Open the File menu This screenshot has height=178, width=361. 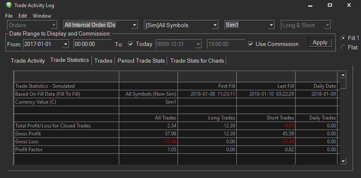point(9,16)
